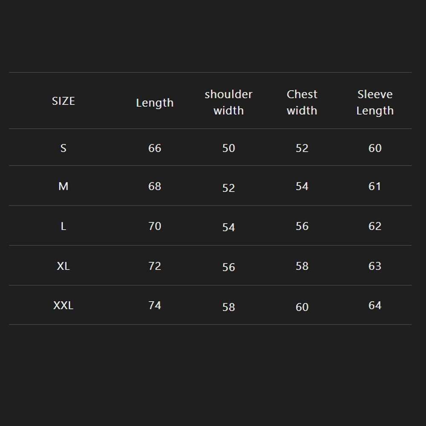Click the Length value 66 for size S

click(155, 148)
